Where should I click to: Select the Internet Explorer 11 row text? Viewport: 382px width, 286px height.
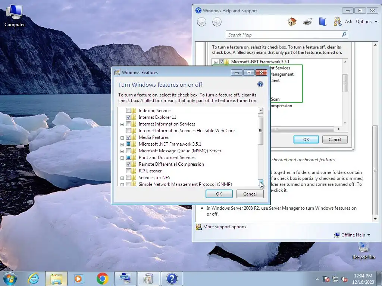click(157, 117)
